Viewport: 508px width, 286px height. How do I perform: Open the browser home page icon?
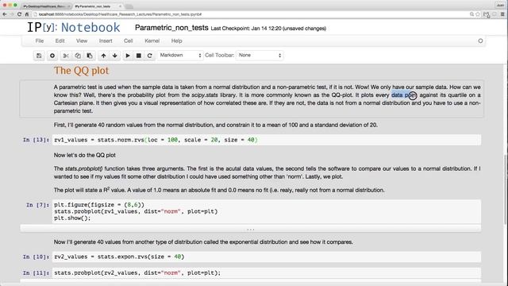[27, 14]
